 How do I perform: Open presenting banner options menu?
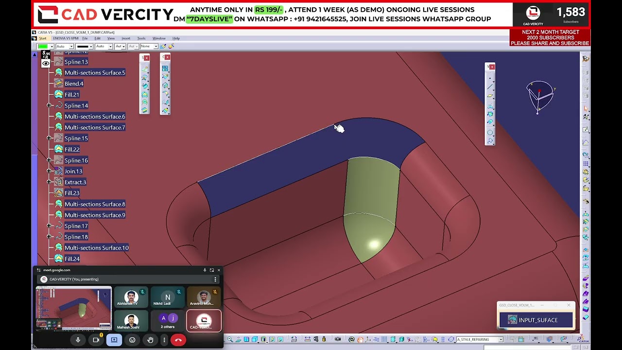(215, 280)
